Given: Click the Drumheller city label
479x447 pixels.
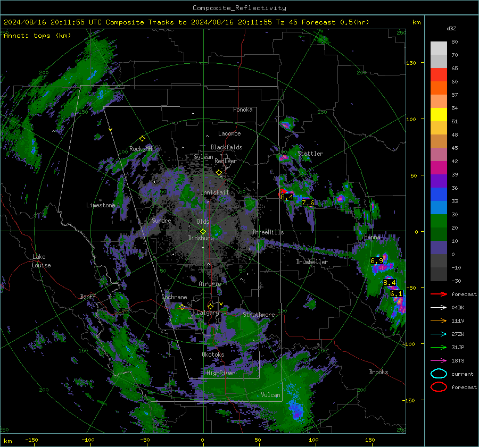Looking at the screenshot, I should (x=312, y=262).
